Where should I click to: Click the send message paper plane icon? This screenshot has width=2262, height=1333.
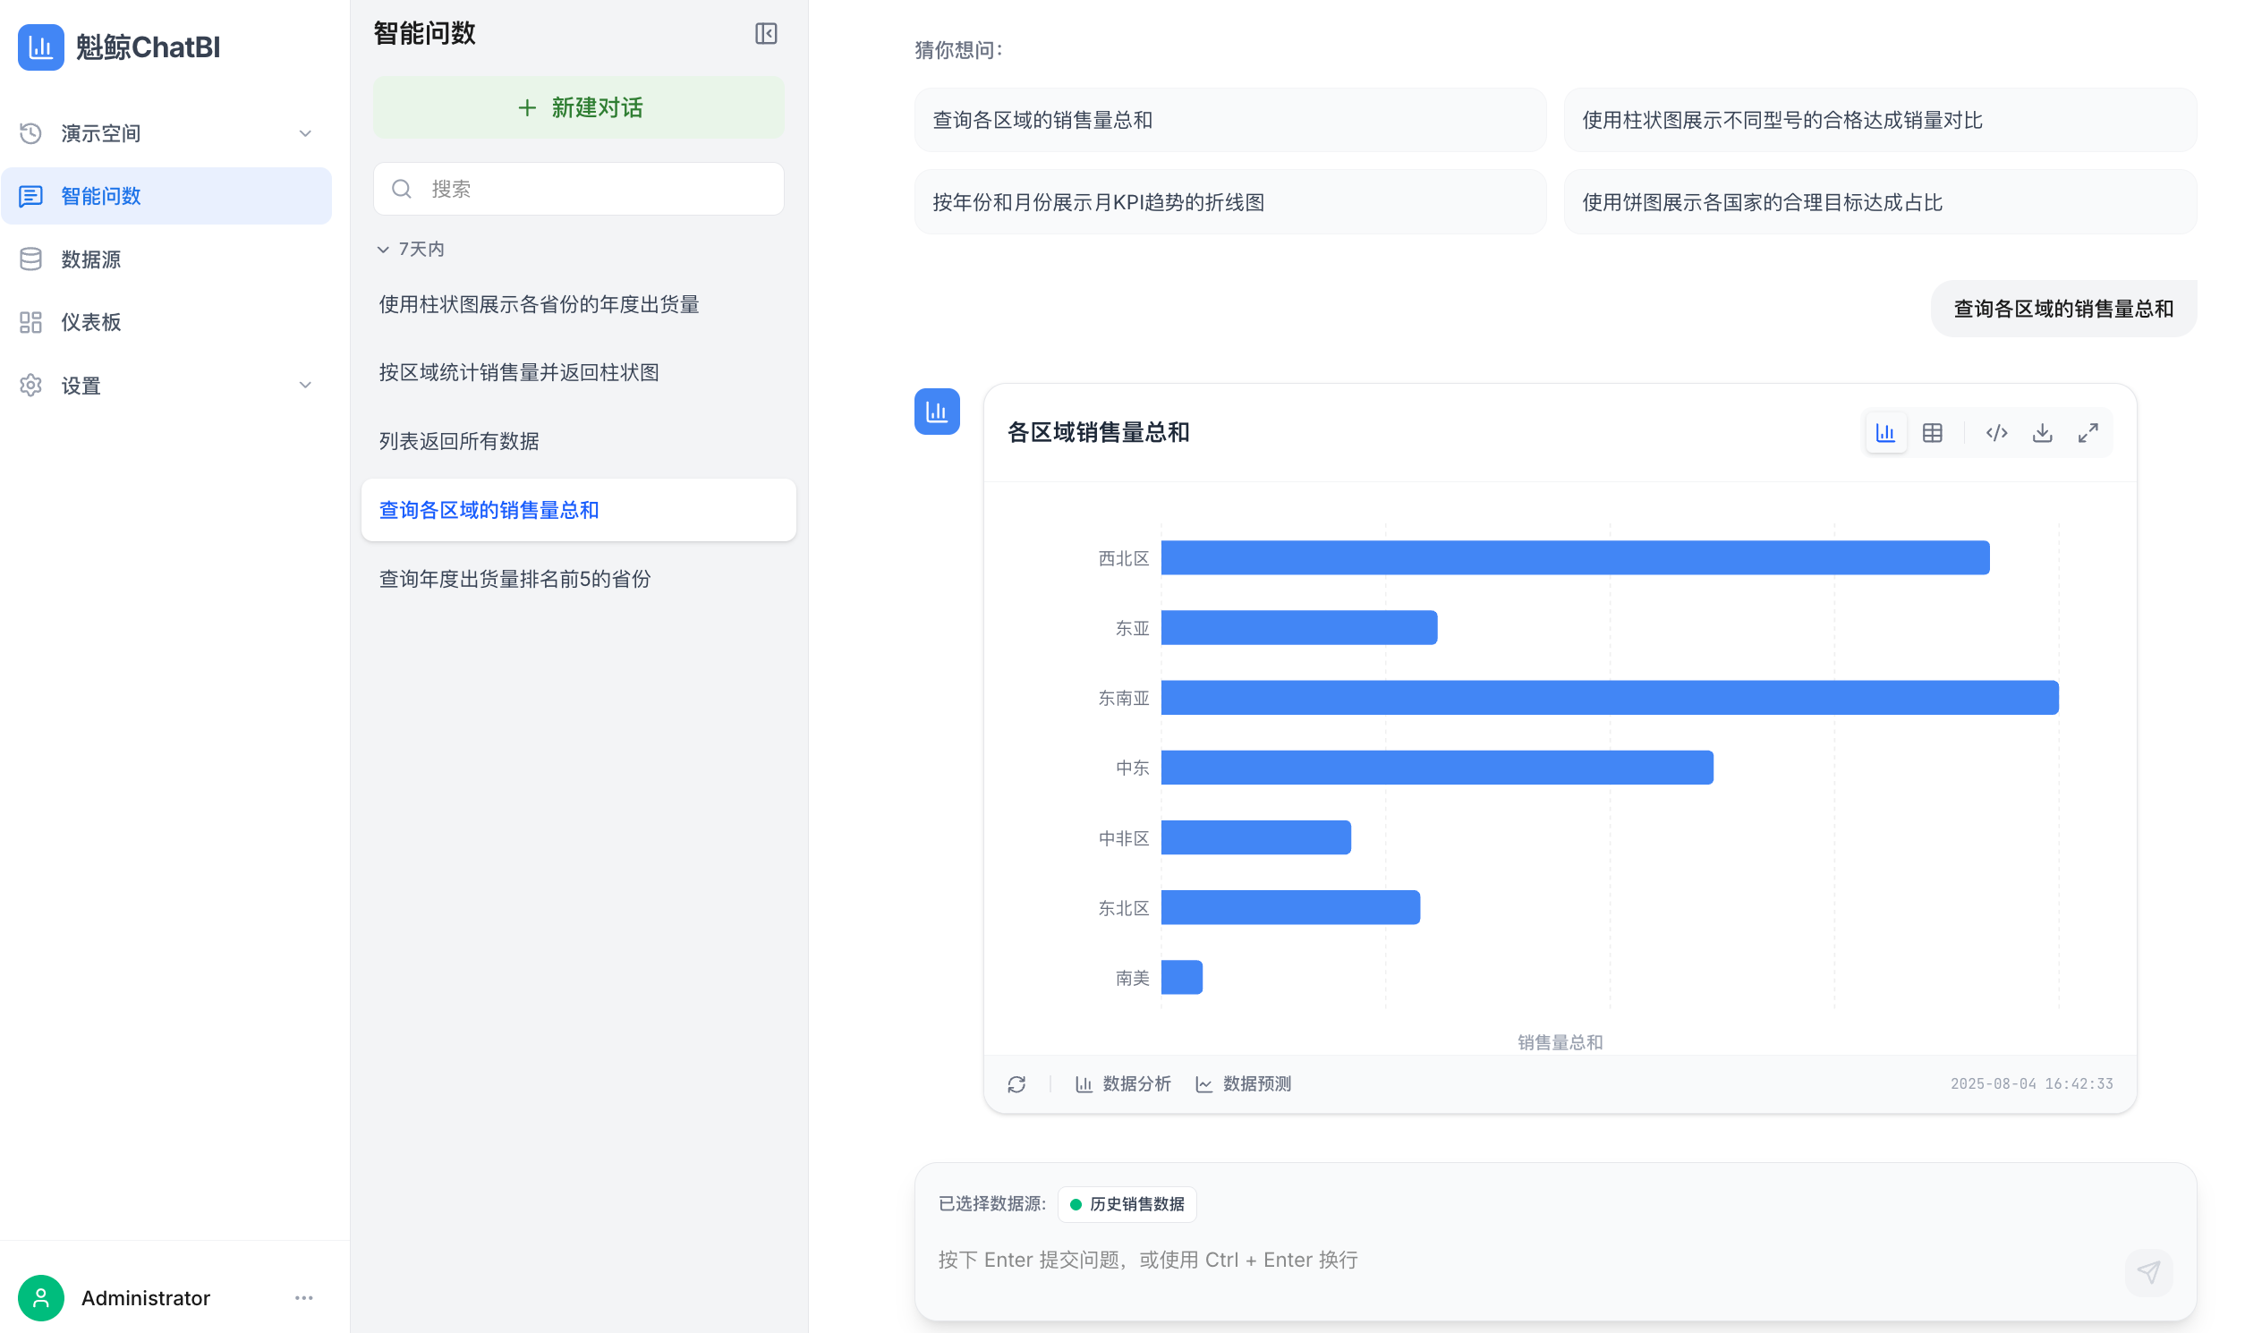[2147, 1272]
